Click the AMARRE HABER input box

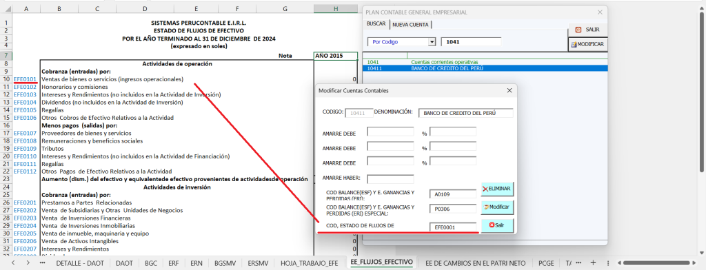click(x=390, y=179)
